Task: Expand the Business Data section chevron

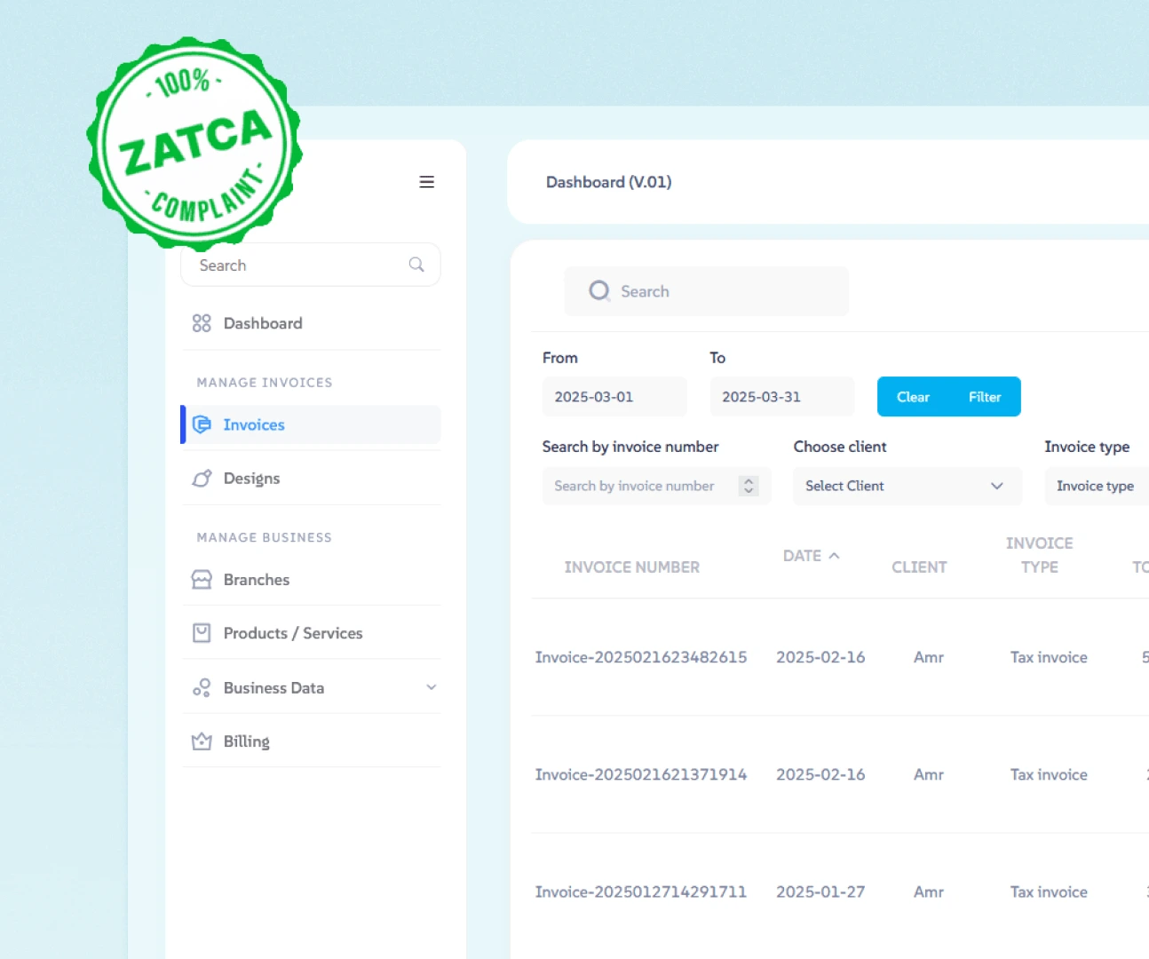Action: coord(432,686)
